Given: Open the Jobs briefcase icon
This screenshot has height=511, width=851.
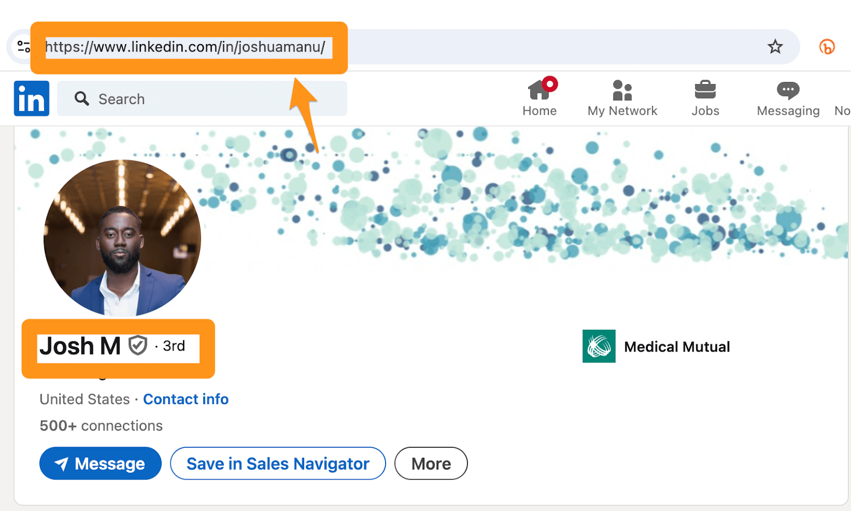Looking at the screenshot, I should [x=705, y=90].
